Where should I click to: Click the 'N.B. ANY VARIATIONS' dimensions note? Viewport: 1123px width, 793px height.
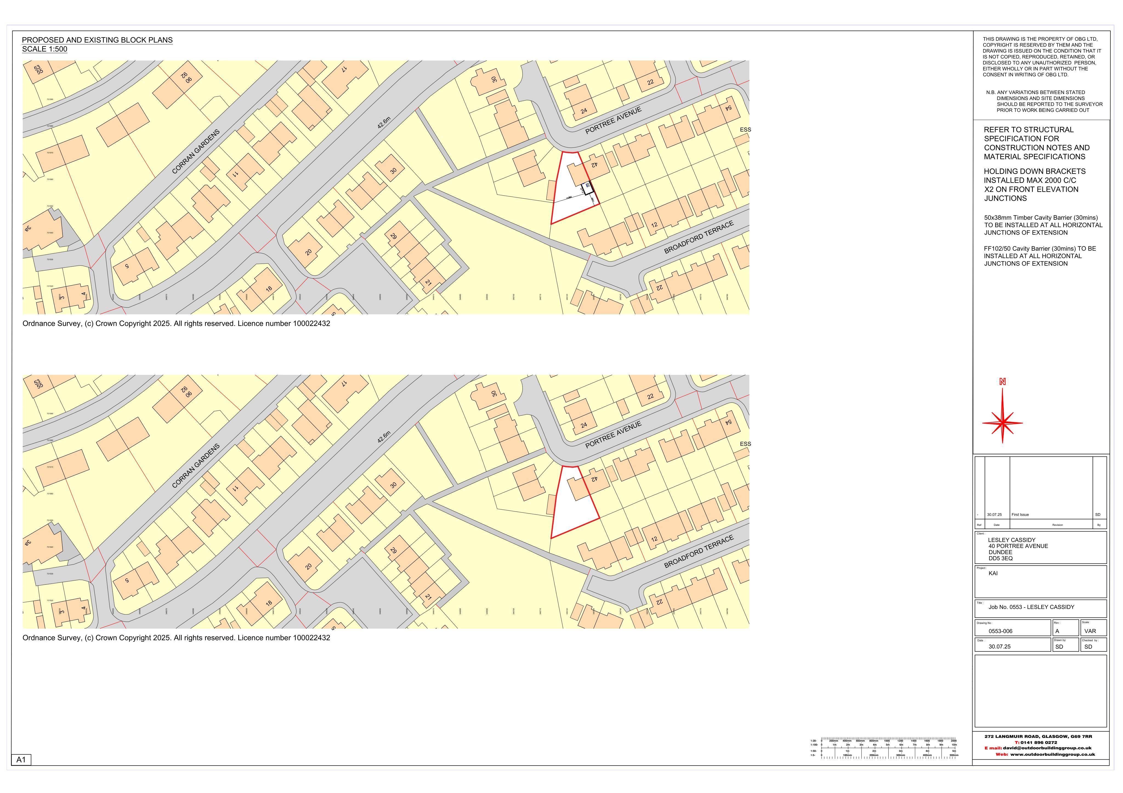click(x=1044, y=101)
